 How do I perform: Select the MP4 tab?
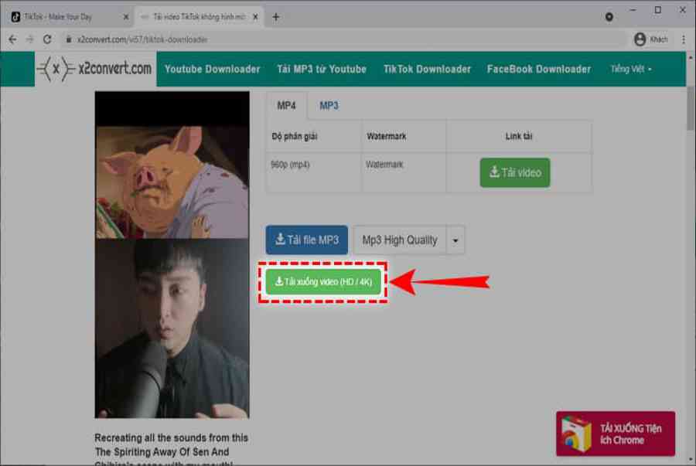tap(286, 106)
